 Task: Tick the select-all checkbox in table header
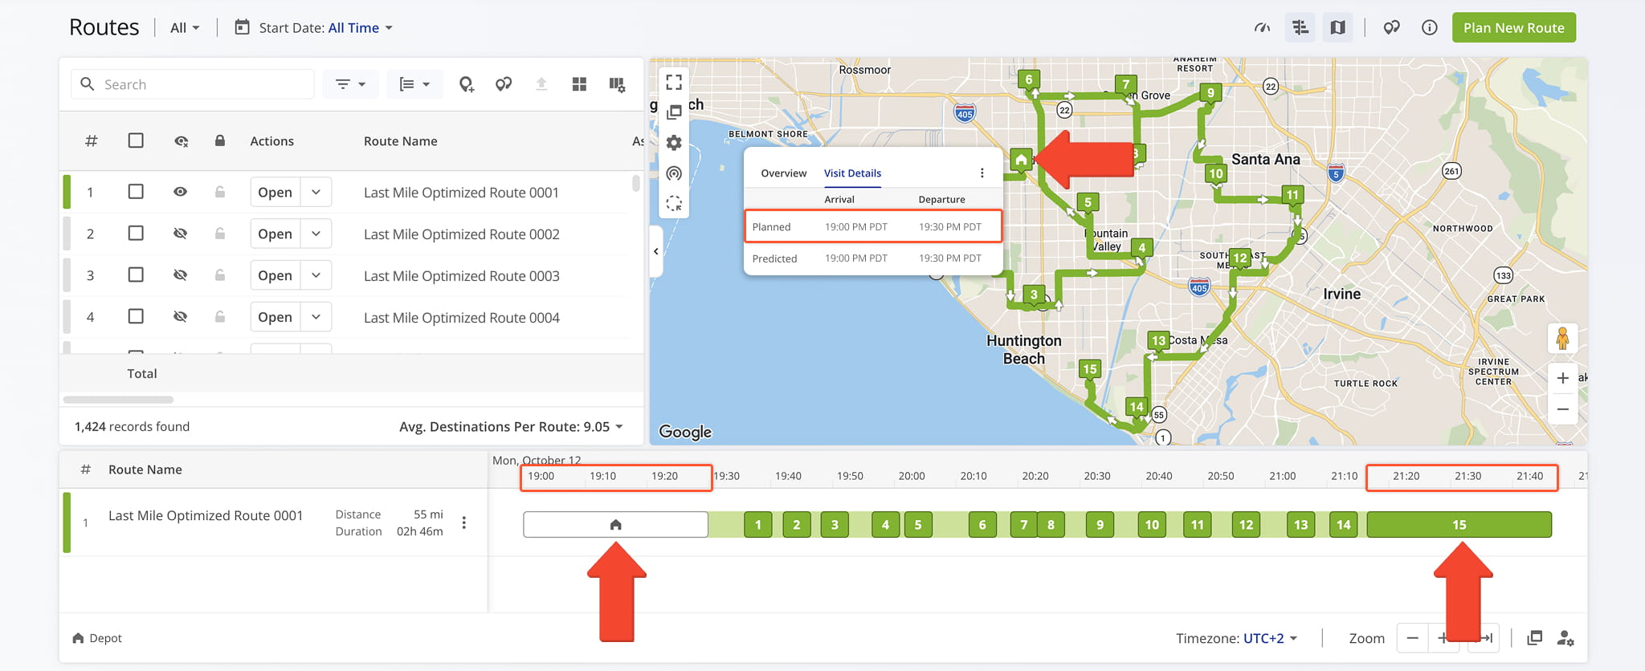point(136,140)
